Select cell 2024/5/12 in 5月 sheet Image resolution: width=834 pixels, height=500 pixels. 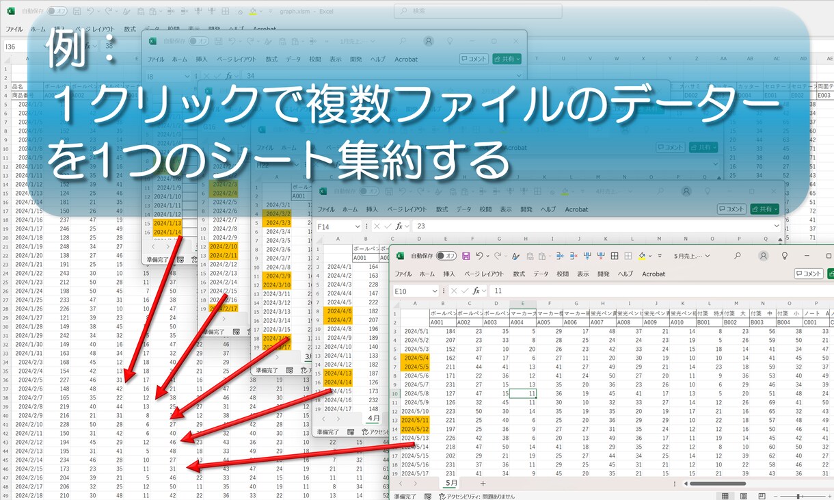pos(416,429)
